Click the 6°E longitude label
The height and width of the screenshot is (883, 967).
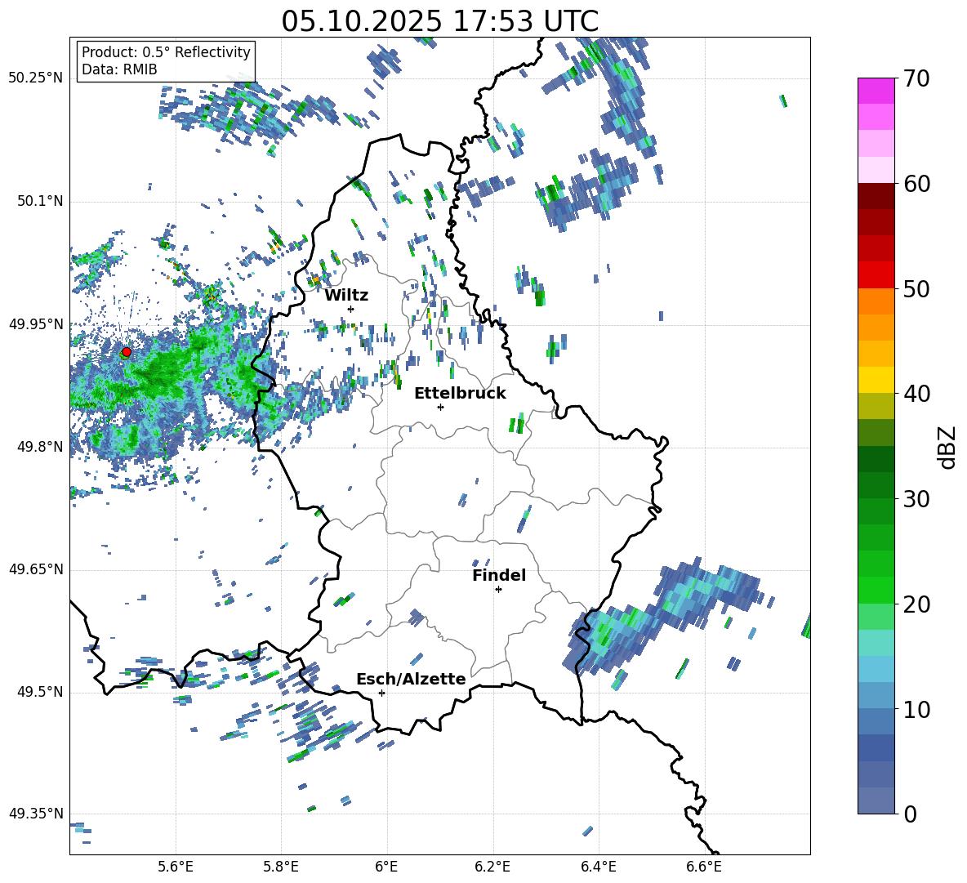point(386,867)
